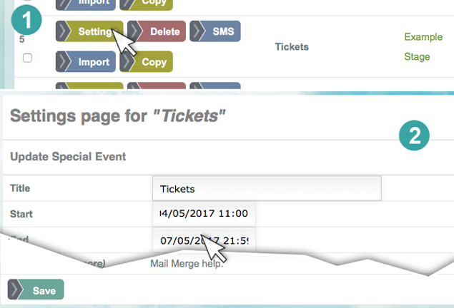Click the teal step 2 badge
Image resolution: width=454 pixels, height=308 pixels.
[x=414, y=135]
